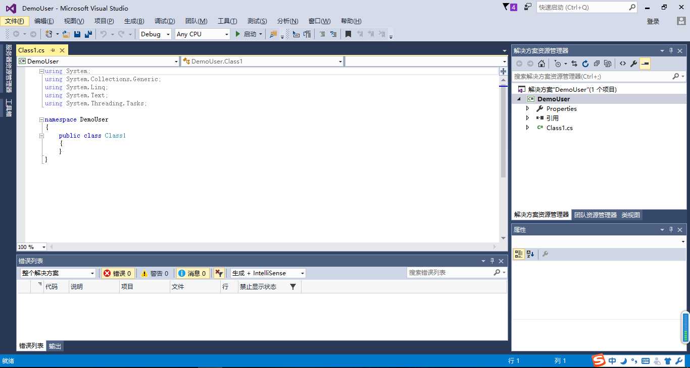Click the 登录 sign-in link
The height and width of the screenshot is (368, 690).
coord(653,21)
